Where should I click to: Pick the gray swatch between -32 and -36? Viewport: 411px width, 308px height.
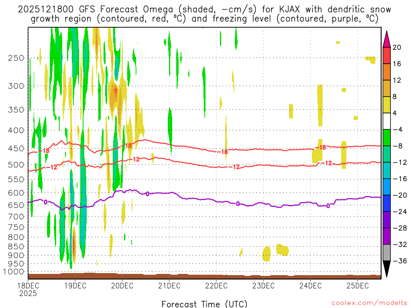click(x=387, y=253)
